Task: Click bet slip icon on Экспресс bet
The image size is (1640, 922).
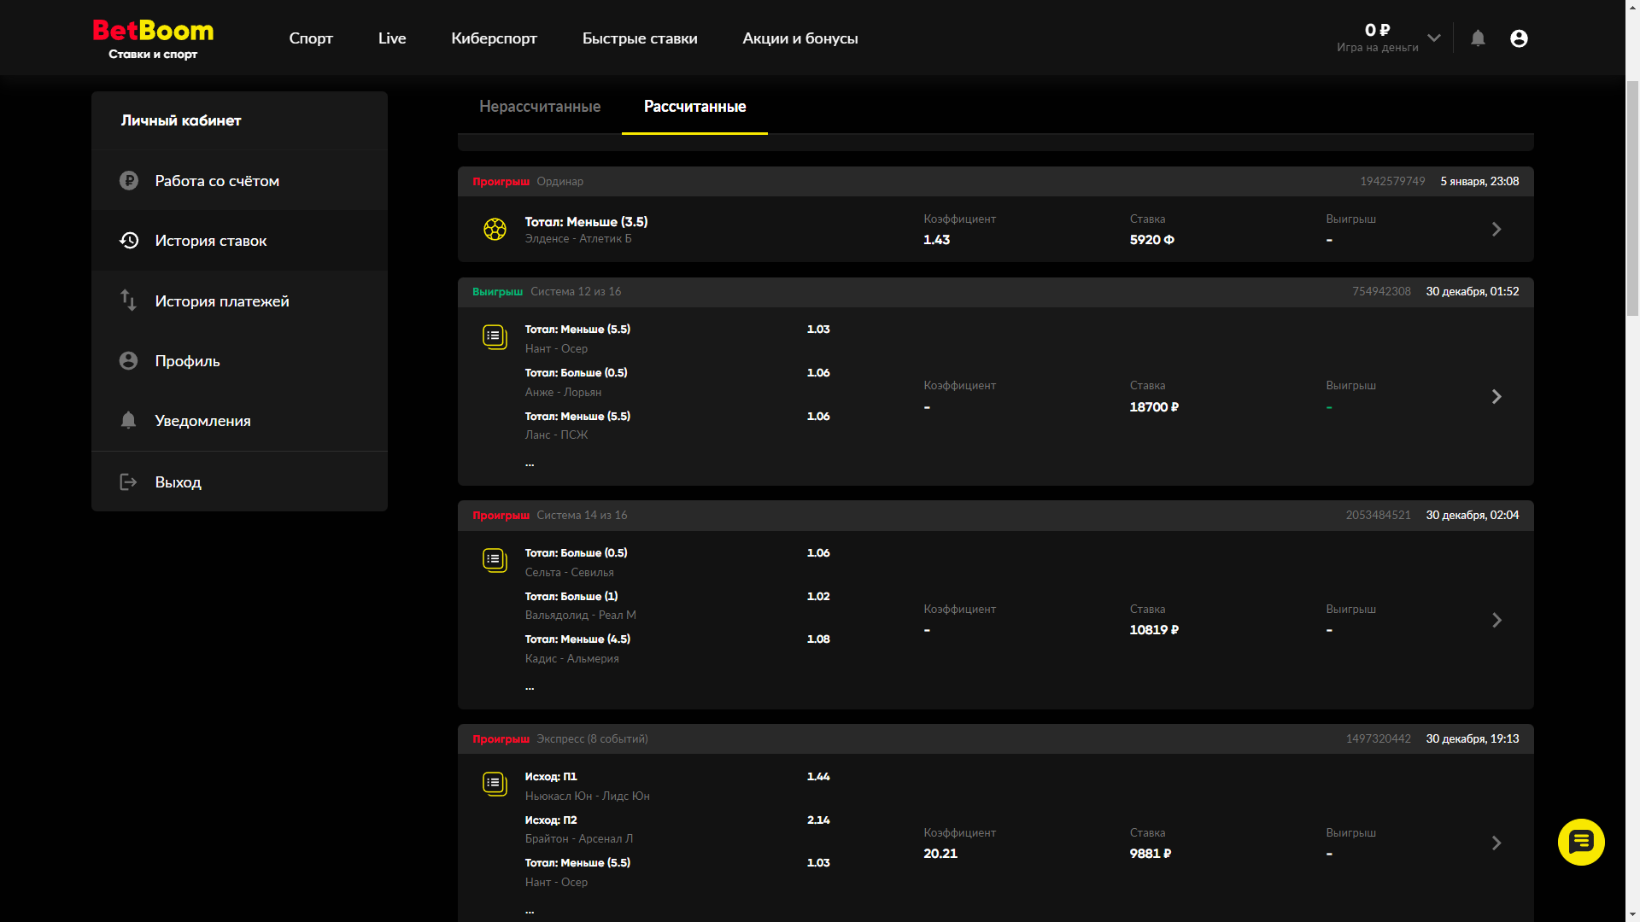Action: point(495,784)
